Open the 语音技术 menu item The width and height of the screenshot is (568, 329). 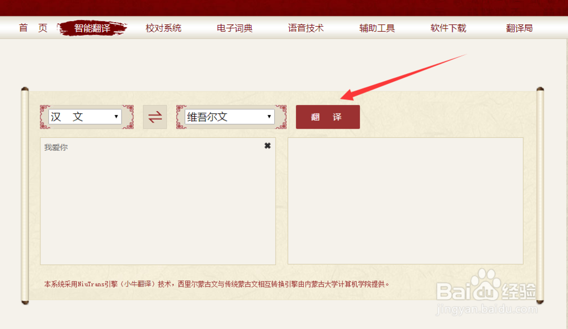tap(306, 28)
